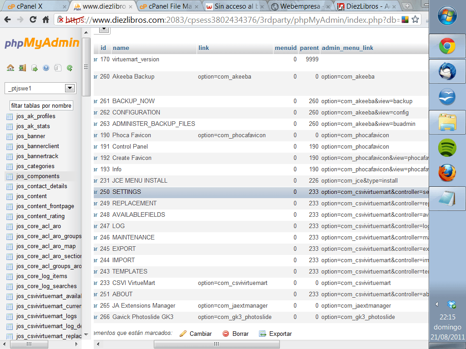Open the notepad taskbar icon
The height and width of the screenshot is (349, 466).
[447, 198]
